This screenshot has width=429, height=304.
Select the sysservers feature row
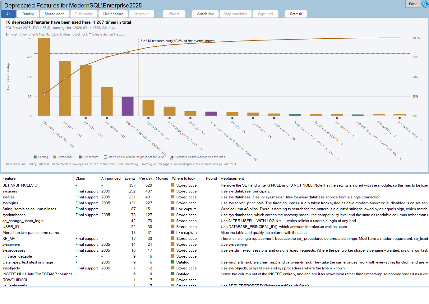[x=214, y=245]
